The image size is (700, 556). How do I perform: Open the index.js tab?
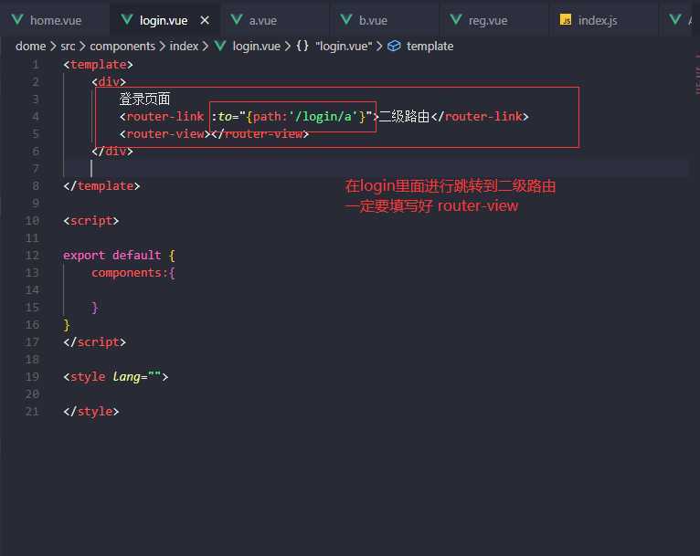(603, 20)
